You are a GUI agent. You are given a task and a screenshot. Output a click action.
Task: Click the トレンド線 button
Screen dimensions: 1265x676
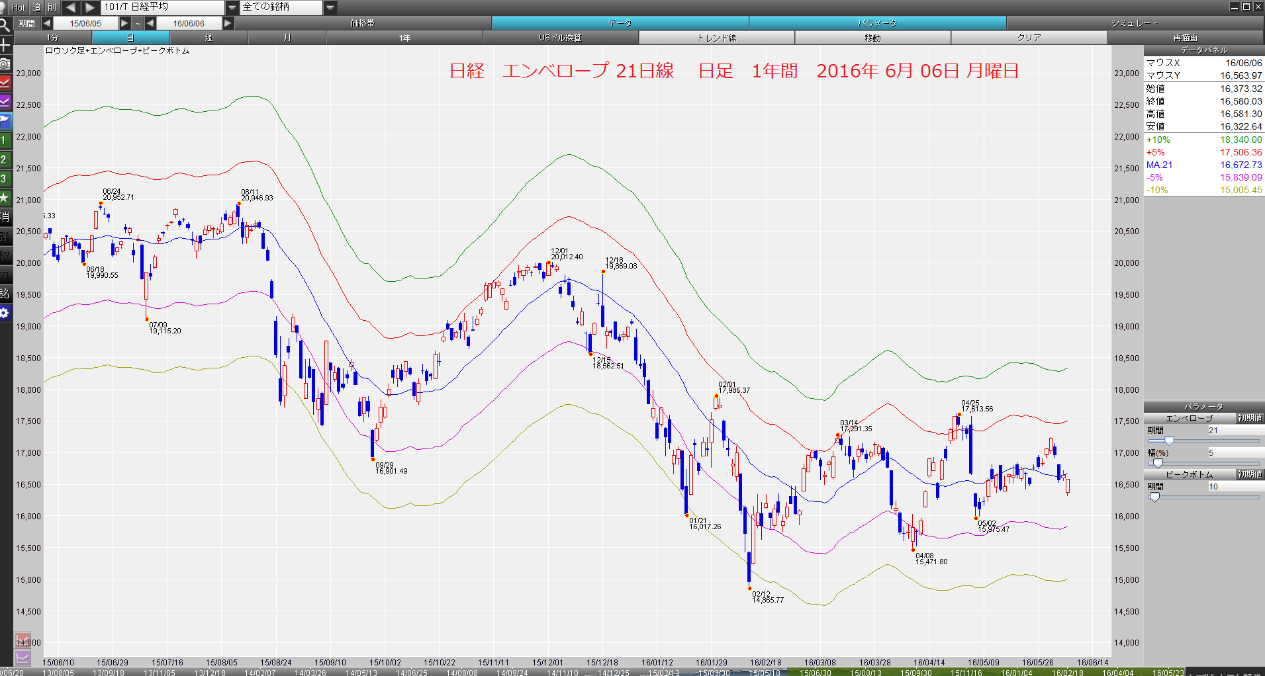pos(717,38)
